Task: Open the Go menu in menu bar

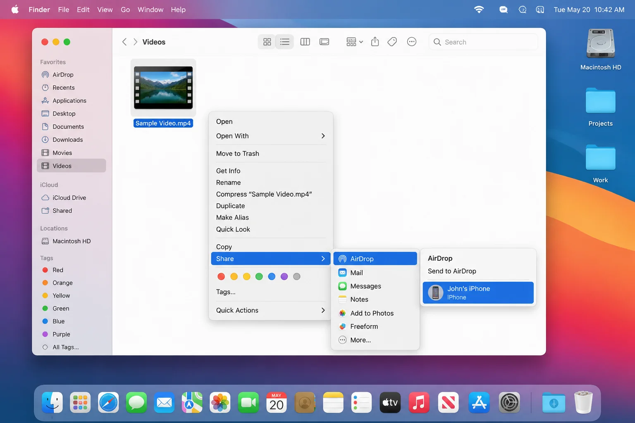Action: tap(125, 10)
